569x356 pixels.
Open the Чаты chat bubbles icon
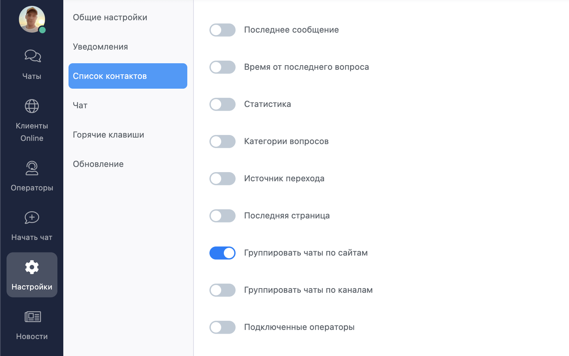(x=33, y=56)
